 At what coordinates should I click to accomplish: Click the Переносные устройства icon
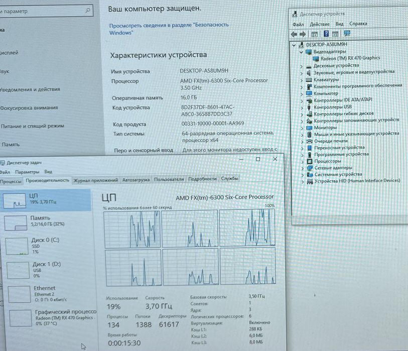click(x=310, y=148)
